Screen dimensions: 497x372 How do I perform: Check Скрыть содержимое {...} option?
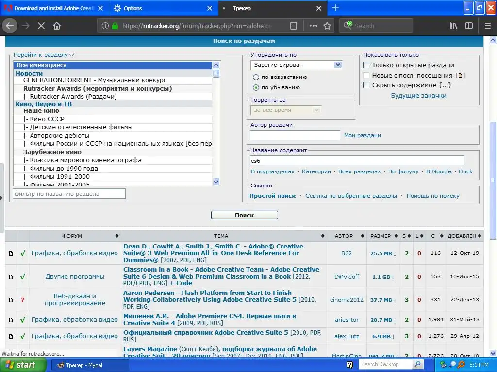(366, 85)
